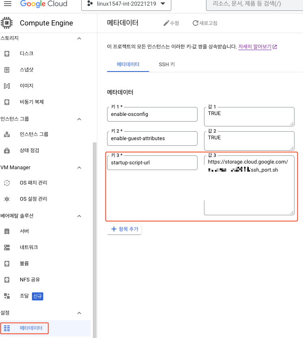Switch to the SSH 키 tab
This screenshot has height=338, width=303.
pos(167,65)
